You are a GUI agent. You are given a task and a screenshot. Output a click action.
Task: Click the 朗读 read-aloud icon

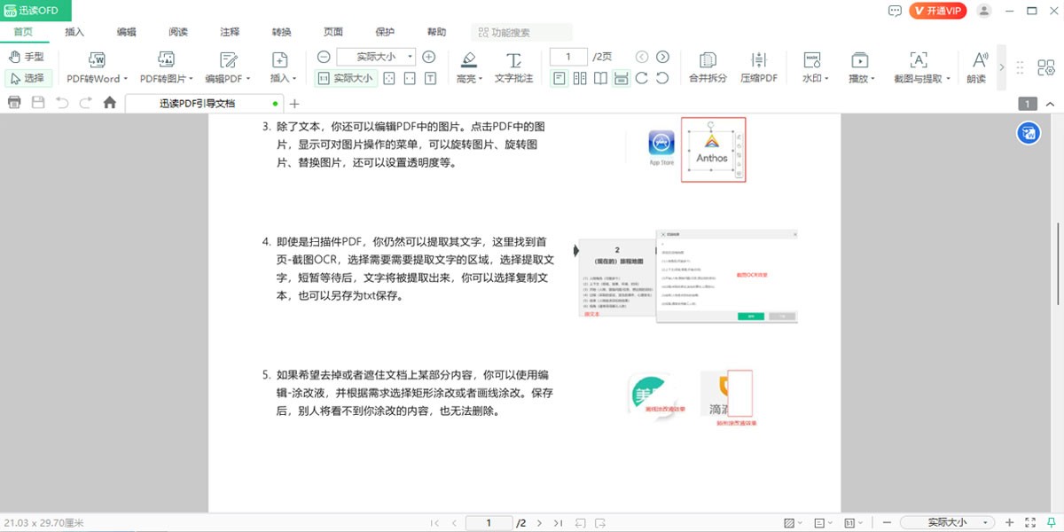[x=979, y=67]
